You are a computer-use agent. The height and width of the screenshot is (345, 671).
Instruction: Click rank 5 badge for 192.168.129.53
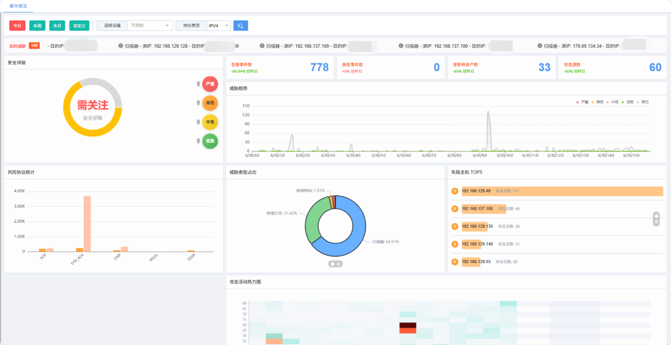(455, 262)
